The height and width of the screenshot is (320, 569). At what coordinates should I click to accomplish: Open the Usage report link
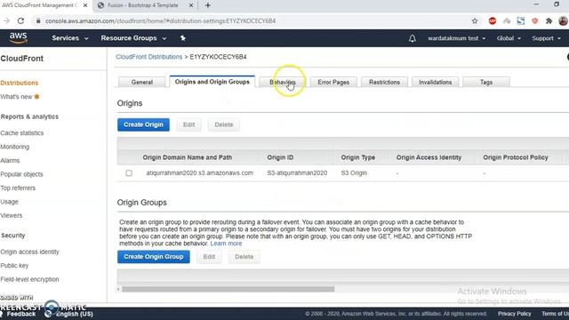pos(10,202)
